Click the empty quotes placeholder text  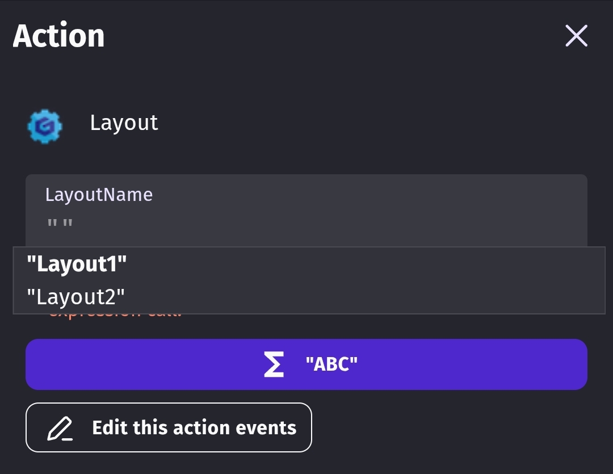click(x=60, y=224)
